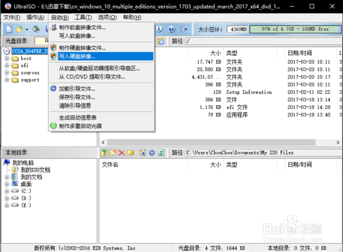Click the Help question mark icon

171,29
